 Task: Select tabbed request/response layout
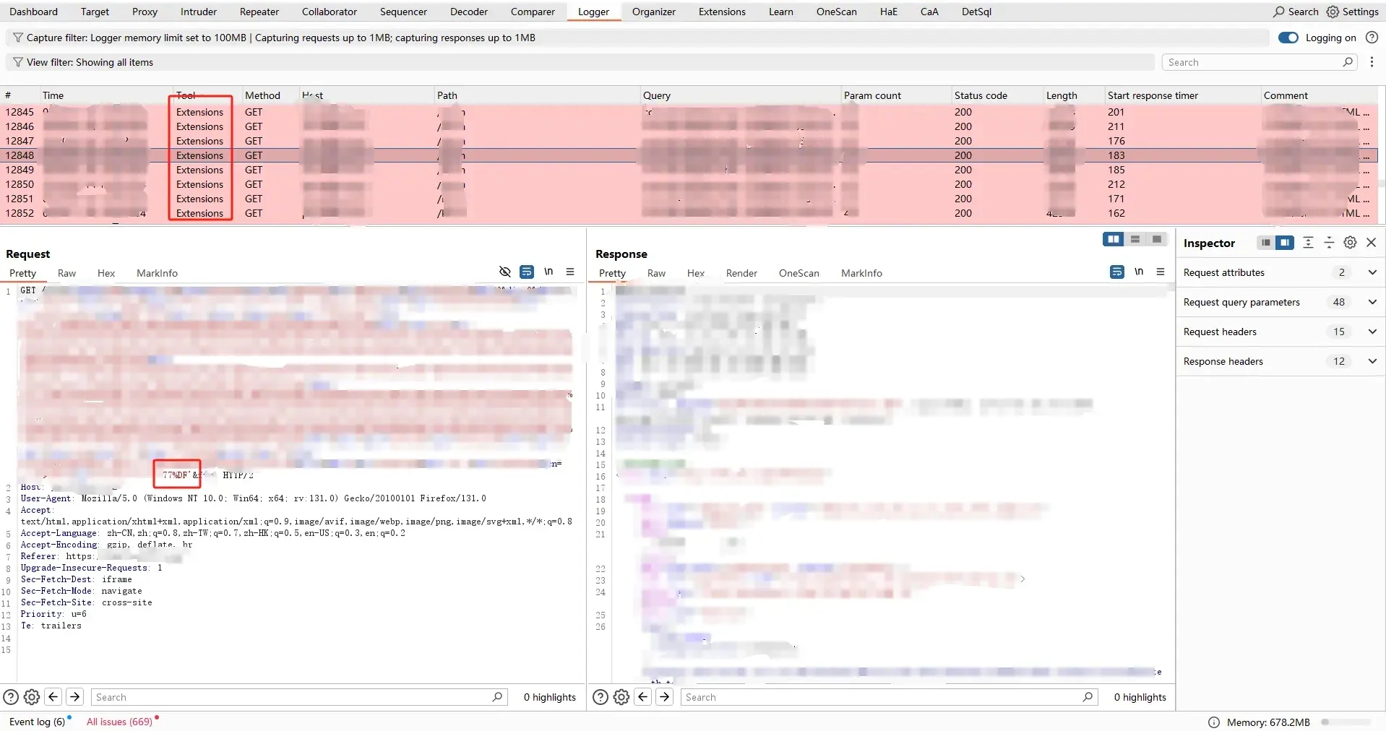(1156, 239)
